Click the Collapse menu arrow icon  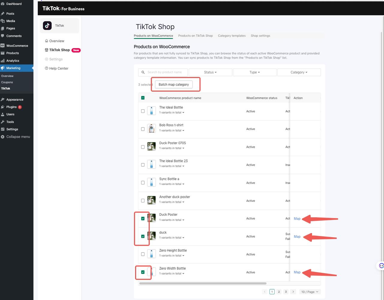3,137
